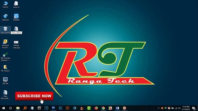The width and height of the screenshot is (198, 111).
Task: Select Mr. Hasem folder icon
Action: (x=6, y=68)
